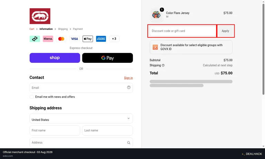Image resolution: width=265 pixels, height=159 pixels.
Task: Focus the Email input field
Action: tap(81, 88)
